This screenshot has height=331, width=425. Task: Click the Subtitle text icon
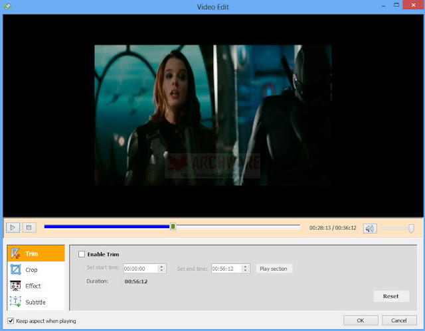(x=15, y=302)
